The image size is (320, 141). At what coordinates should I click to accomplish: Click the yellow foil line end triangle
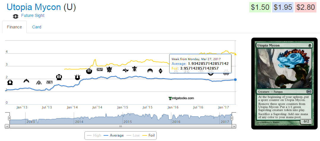(x=235, y=54)
